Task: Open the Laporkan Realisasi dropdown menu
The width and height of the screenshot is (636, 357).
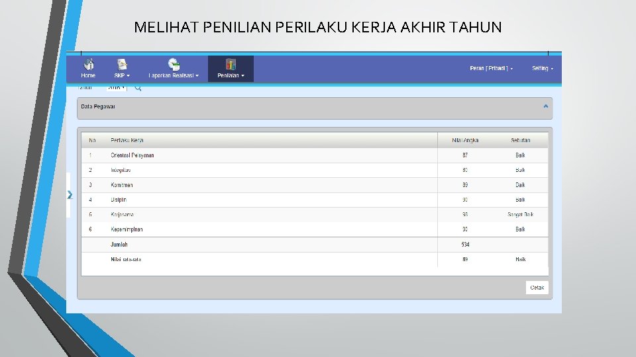Action: click(x=174, y=75)
